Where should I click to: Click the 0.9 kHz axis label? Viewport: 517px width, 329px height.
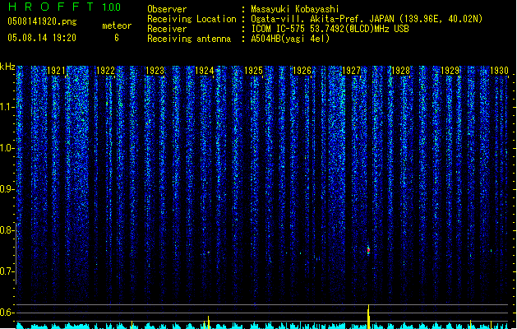(x=7, y=189)
